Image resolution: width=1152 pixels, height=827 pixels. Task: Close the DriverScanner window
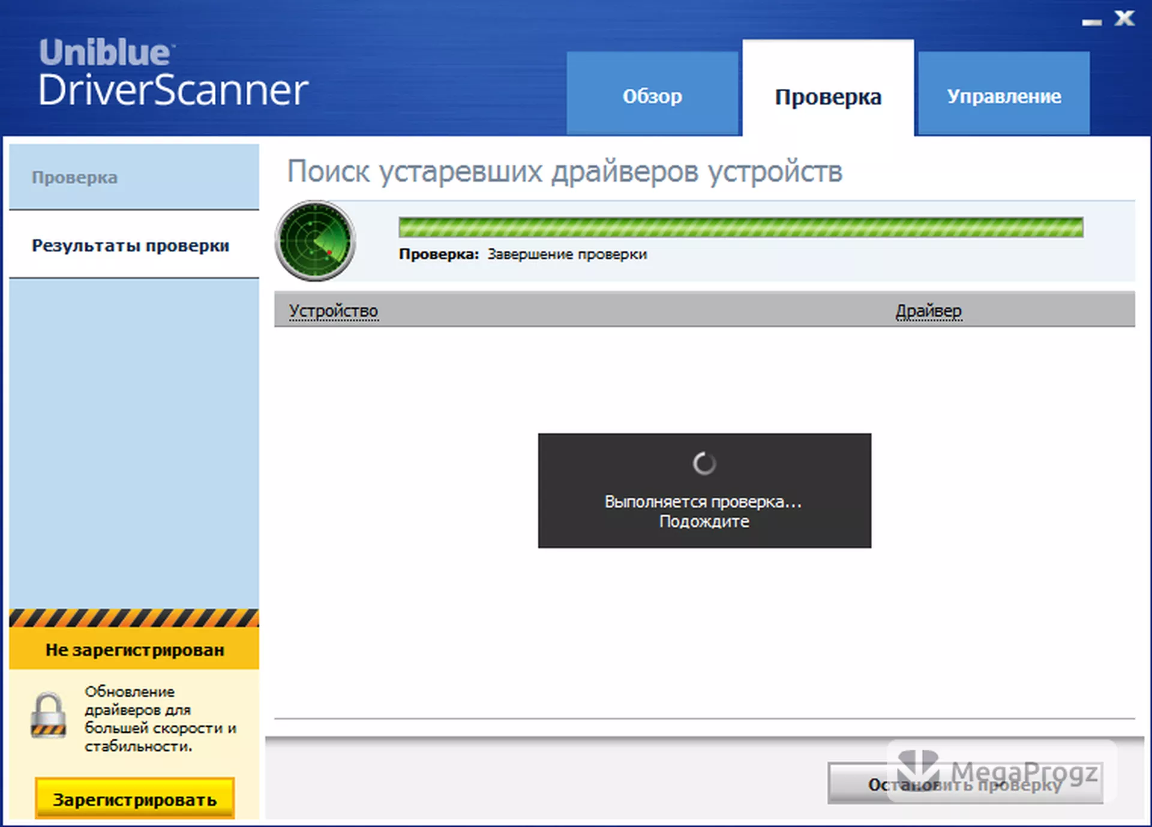tap(1124, 18)
